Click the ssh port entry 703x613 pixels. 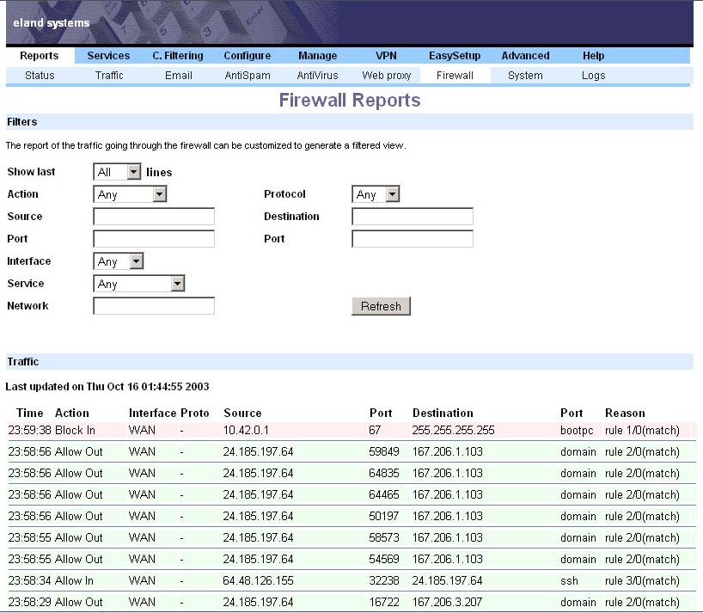[569, 580]
